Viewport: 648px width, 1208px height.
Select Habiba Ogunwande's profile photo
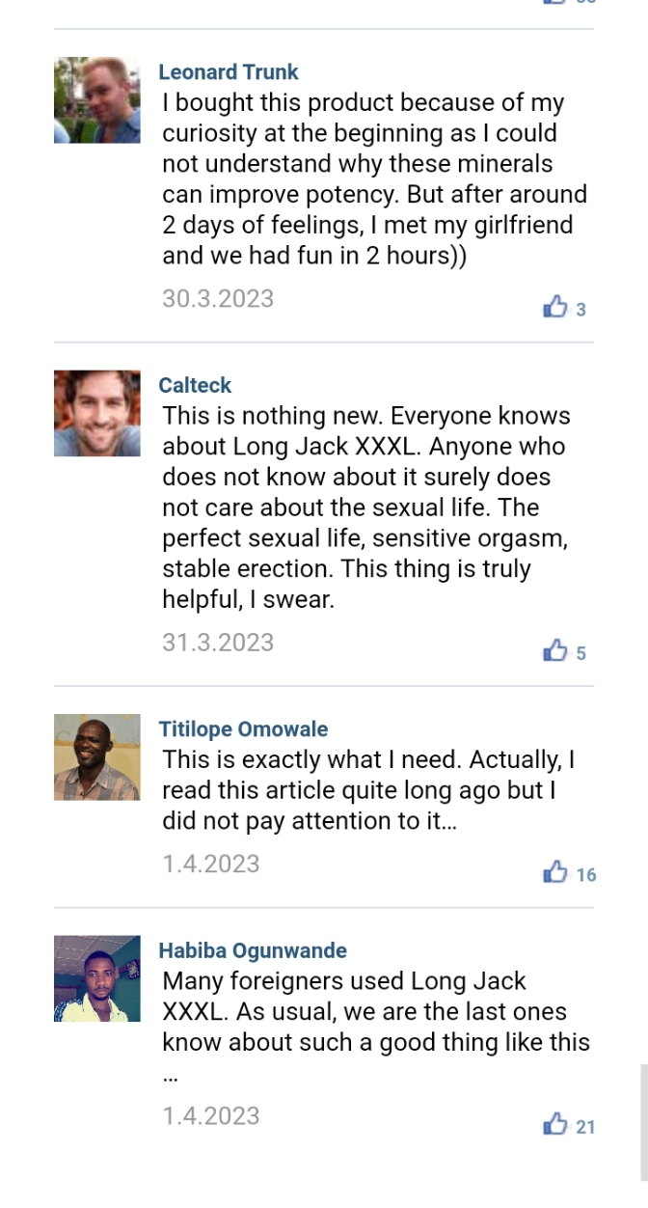pyautogui.click(x=97, y=978)
